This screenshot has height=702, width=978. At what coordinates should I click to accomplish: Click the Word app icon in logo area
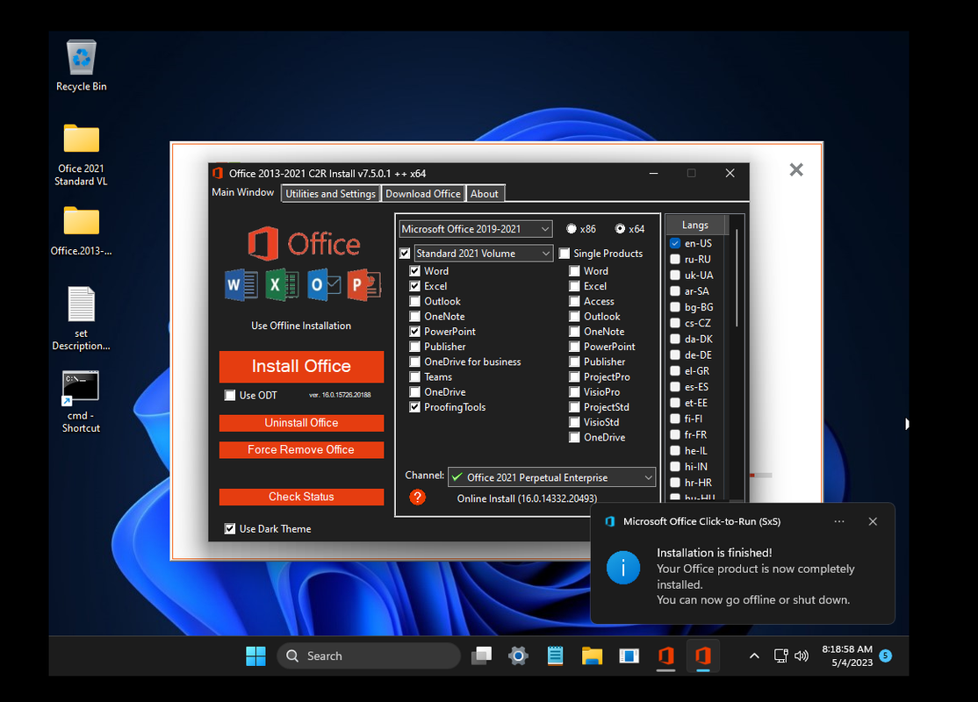tap(241, 285)
